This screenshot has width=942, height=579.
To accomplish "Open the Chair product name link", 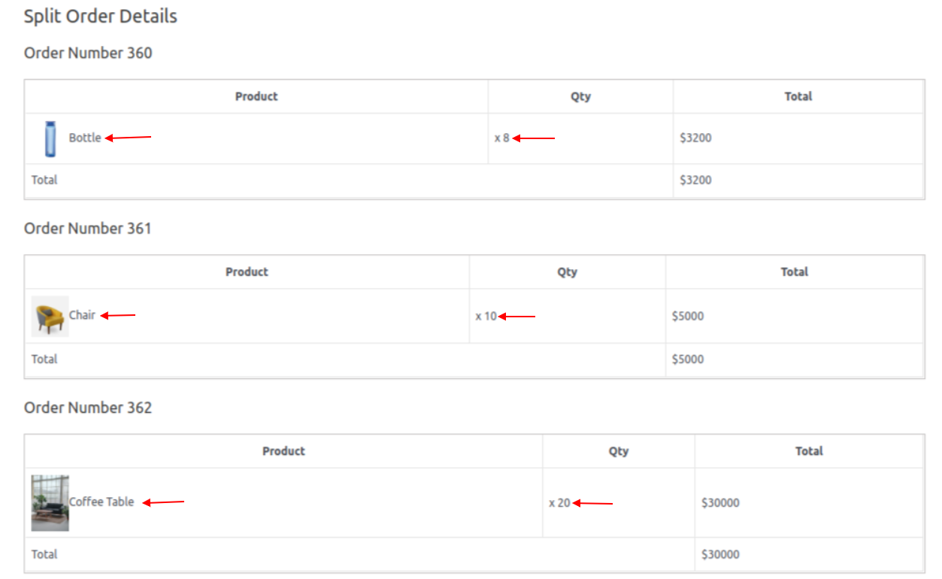I will pos(82,315).
